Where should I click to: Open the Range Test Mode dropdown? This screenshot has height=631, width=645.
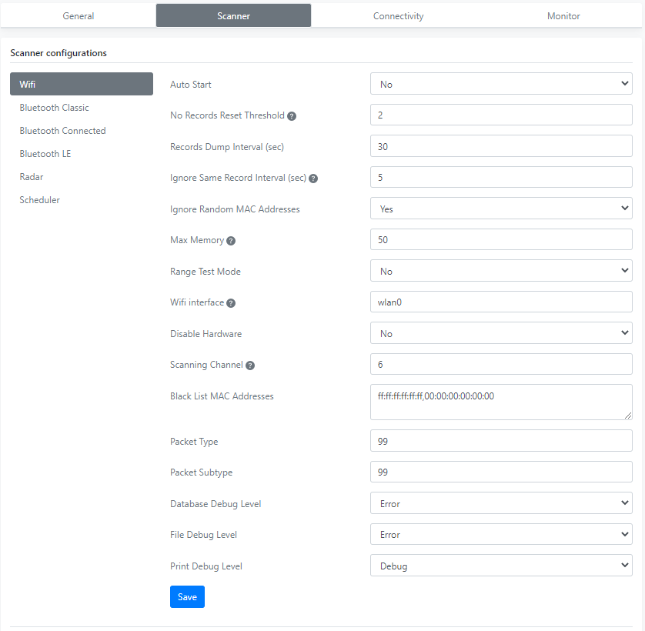[x=501, y=271]
